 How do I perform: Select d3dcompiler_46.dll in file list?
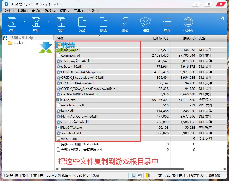point(141,61)
